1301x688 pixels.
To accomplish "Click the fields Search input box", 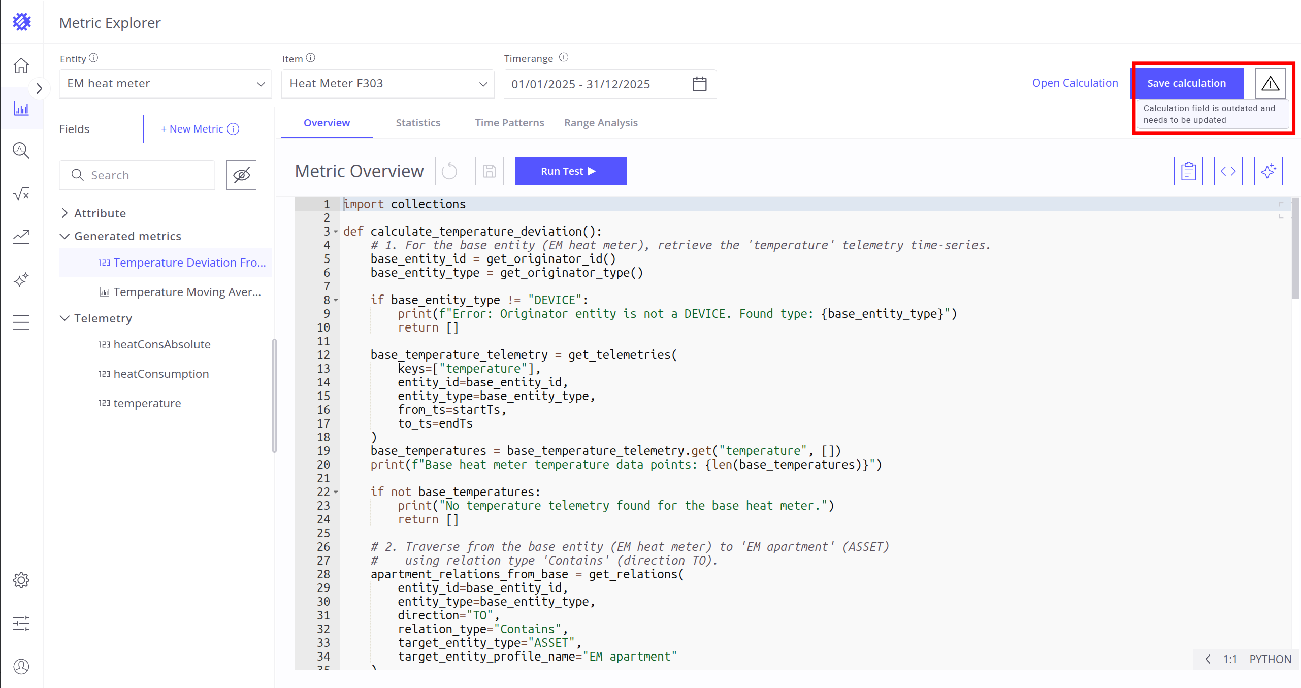I will (x=137, y=175).
